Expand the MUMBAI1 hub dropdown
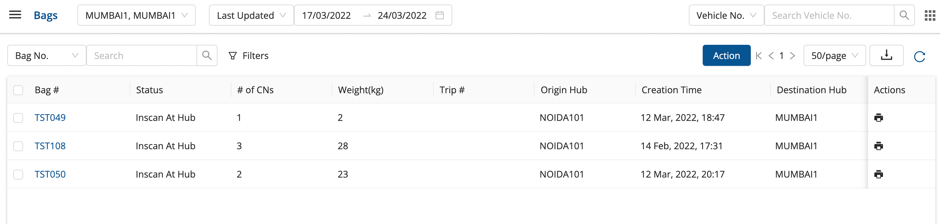 point(136,15)
